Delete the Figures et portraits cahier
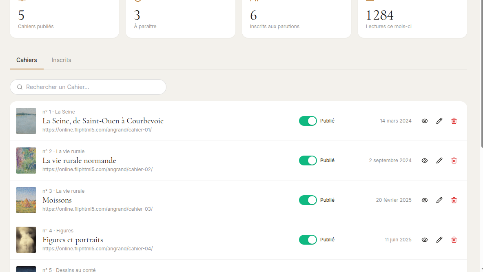483x272 pixels. click(454, 240)
